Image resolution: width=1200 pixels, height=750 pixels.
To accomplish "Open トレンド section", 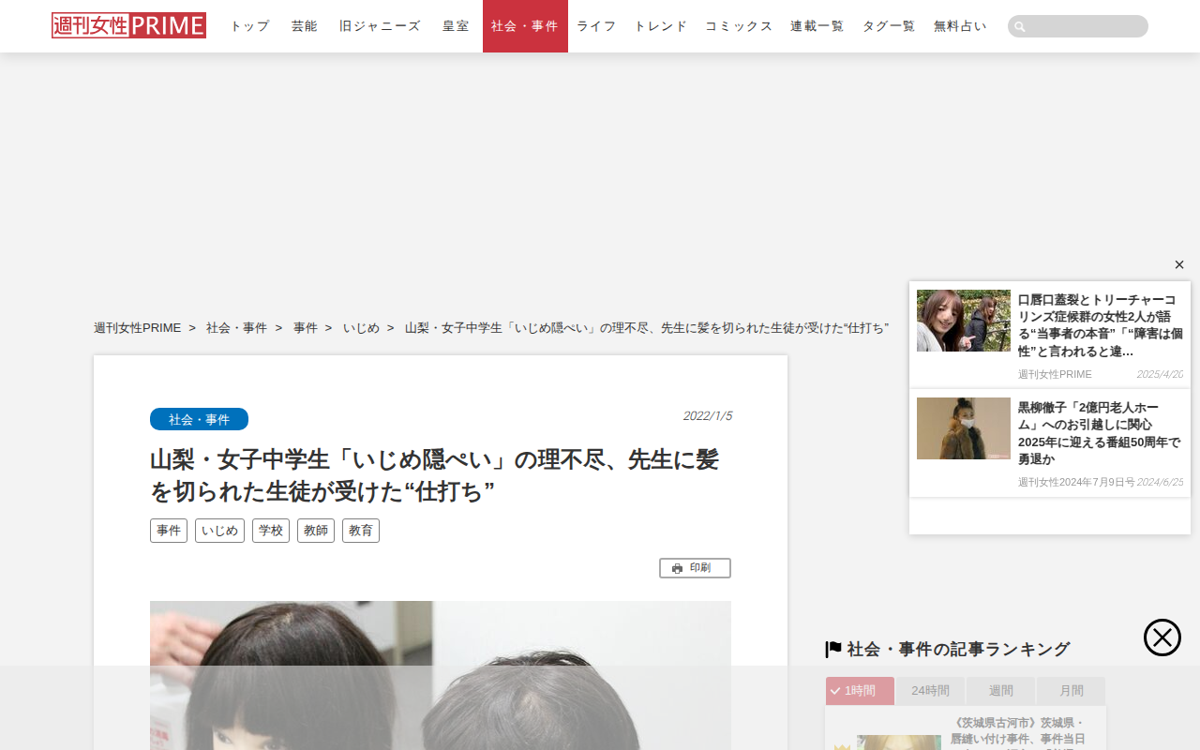I will pyautogui.click(x=661, y=26).
